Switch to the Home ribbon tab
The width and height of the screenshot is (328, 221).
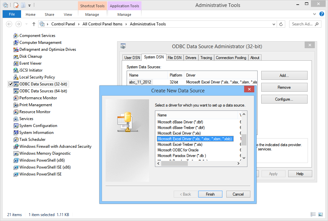[x=31, y=15]
